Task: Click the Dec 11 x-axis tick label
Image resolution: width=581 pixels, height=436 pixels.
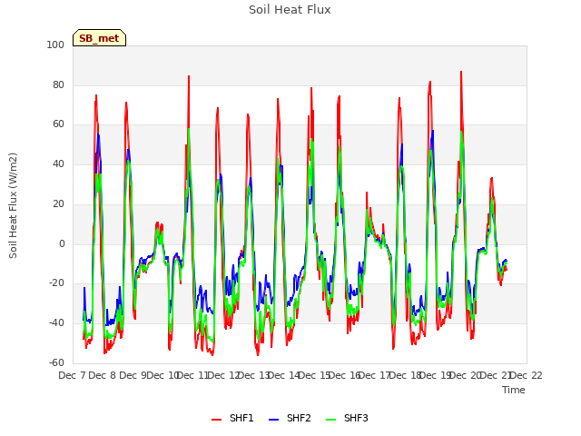Action: point(193,375)
